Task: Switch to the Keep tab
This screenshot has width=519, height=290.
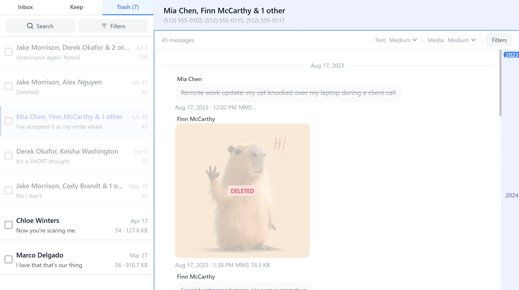Action: click(x=77, y=7)
